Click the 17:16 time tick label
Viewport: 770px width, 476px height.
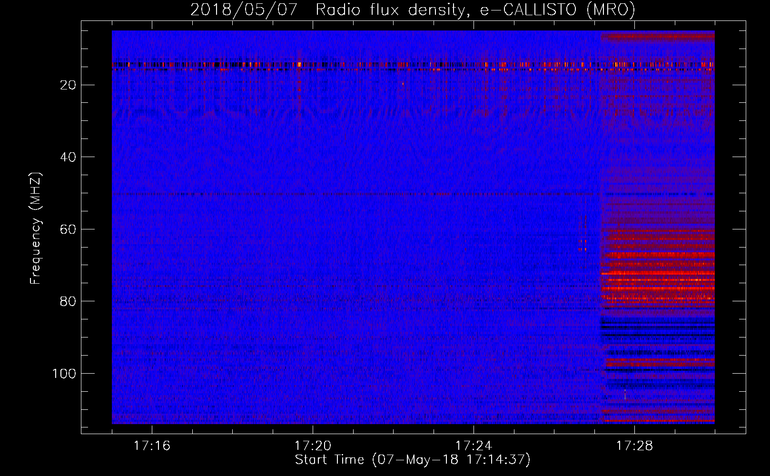tap(152, 446)
